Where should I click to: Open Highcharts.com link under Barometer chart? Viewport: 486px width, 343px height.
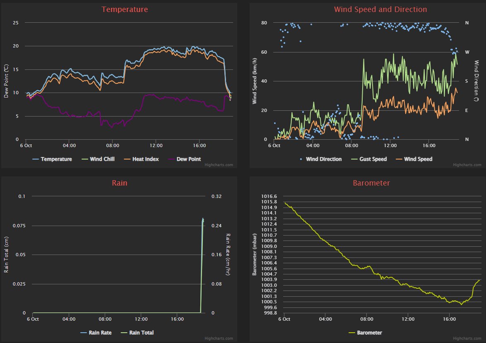pos(467,338)
